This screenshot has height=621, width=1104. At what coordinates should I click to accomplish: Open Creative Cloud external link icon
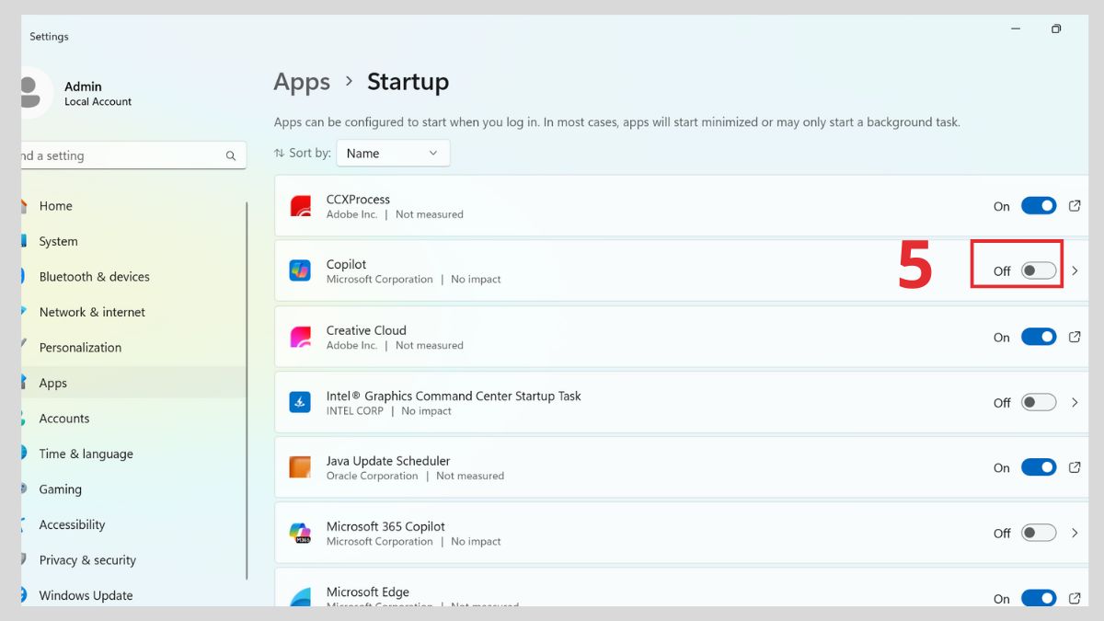tap(1075, 337)
